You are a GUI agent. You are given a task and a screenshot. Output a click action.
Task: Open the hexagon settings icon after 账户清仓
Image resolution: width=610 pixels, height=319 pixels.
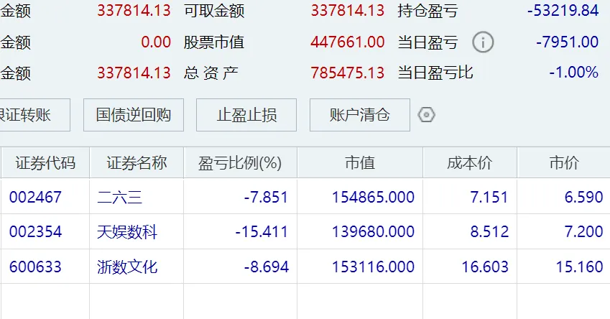point(426,115)
